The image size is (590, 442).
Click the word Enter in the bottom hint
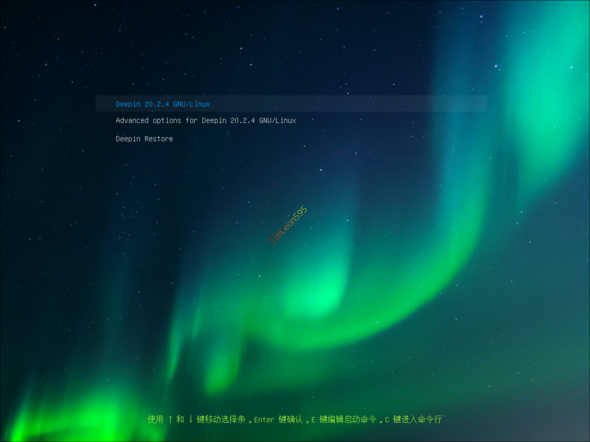click(x=264, y=420)
